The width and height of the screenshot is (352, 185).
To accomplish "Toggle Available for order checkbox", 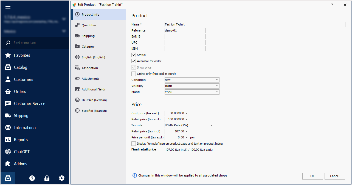I will pyautogui.click(x=134, y=61).
